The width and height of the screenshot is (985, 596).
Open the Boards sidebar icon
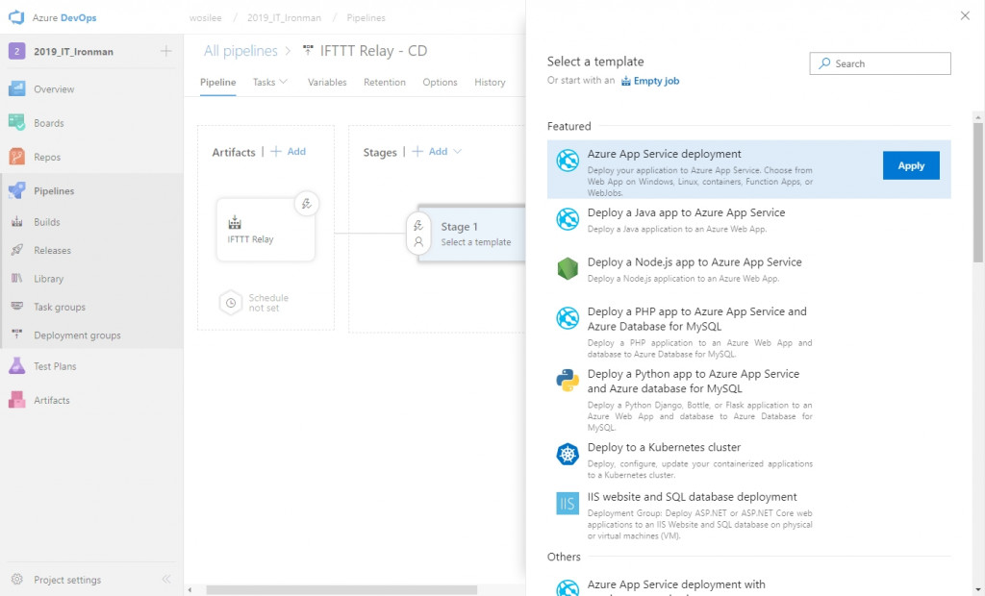pyautogui.click(x=17, y=122)
